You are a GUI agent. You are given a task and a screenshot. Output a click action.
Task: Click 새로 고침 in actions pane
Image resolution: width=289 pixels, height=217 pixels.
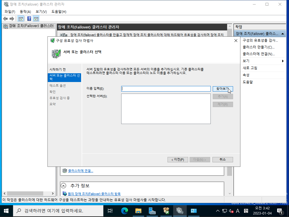click(250, 68)
